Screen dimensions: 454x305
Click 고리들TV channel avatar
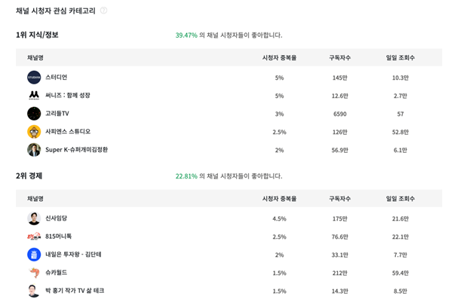34,114
